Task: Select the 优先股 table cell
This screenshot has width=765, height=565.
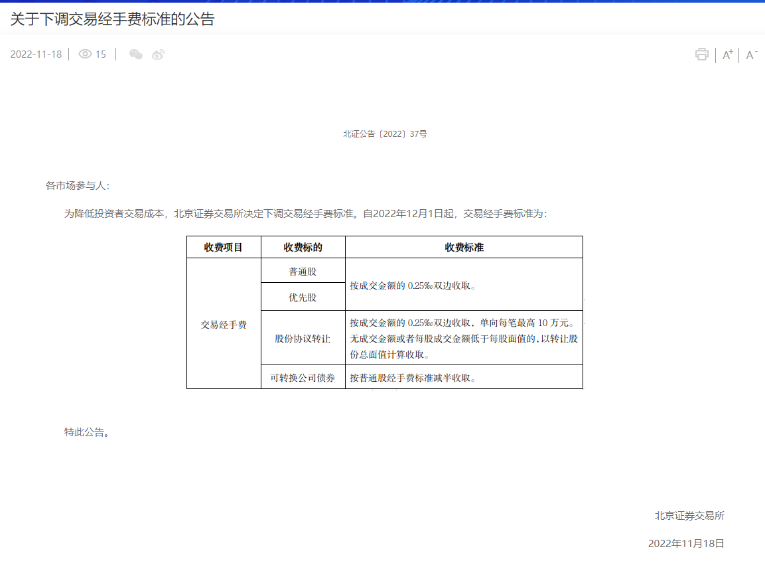Action: [303, 297]
